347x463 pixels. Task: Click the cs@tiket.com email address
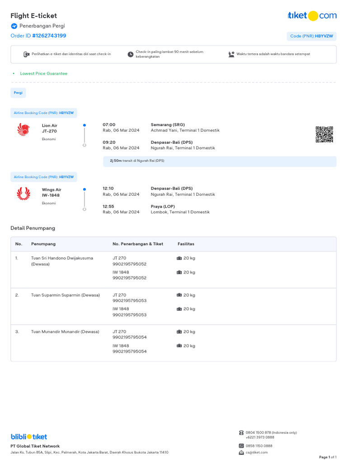tap(257, 452)
